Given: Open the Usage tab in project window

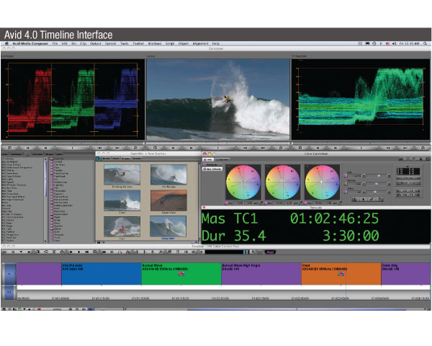Looking at the screenshot, I should [x=49, y=154].
